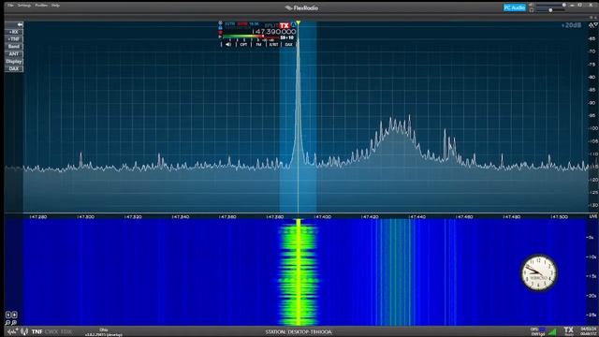Viewport: 599px width, 337px height.
Task: Click the waveform icon in the status bar
Action: pyautogui.click(x=12, y=331)
